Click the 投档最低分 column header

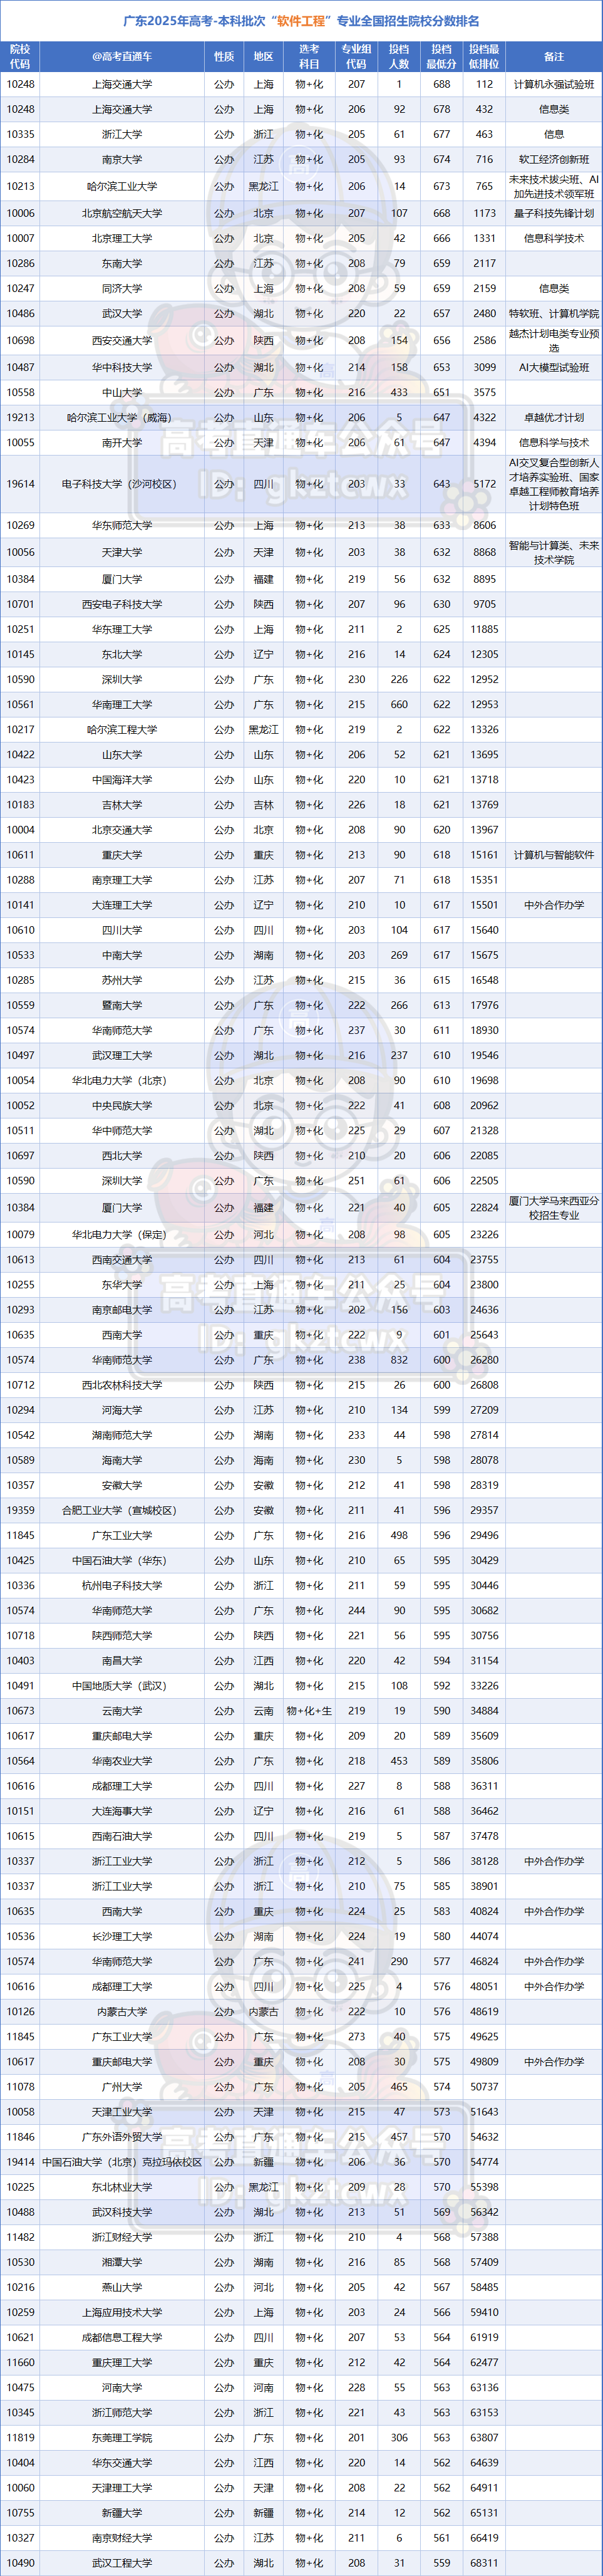tap(441, 56)
